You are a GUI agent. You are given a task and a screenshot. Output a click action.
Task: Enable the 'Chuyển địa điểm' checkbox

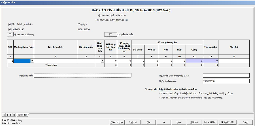pyautogui.click(x=110, y=34)
